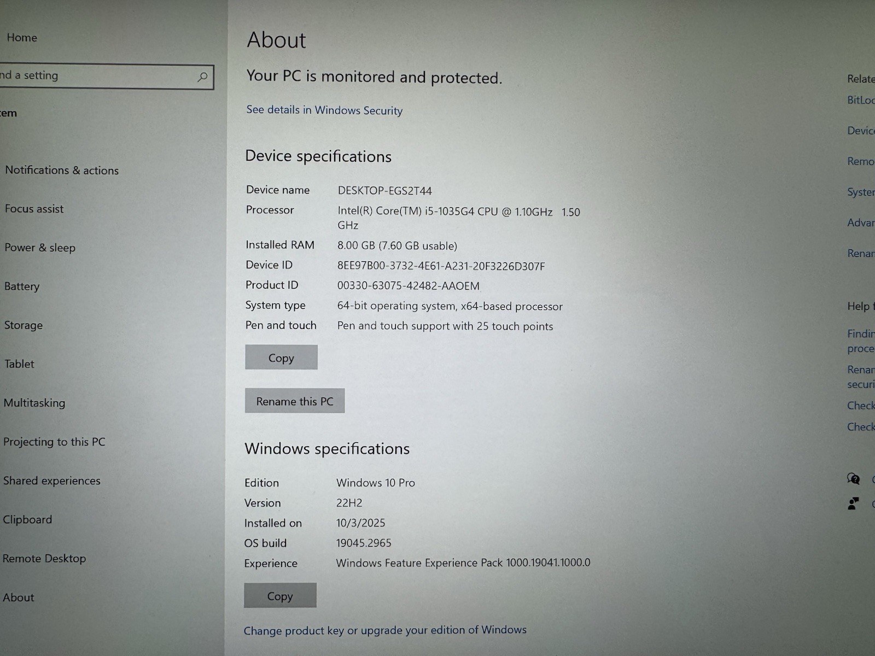The image size is (875, 656).
Task: Open Tablet settings
Action: click(x=19, y=364)
